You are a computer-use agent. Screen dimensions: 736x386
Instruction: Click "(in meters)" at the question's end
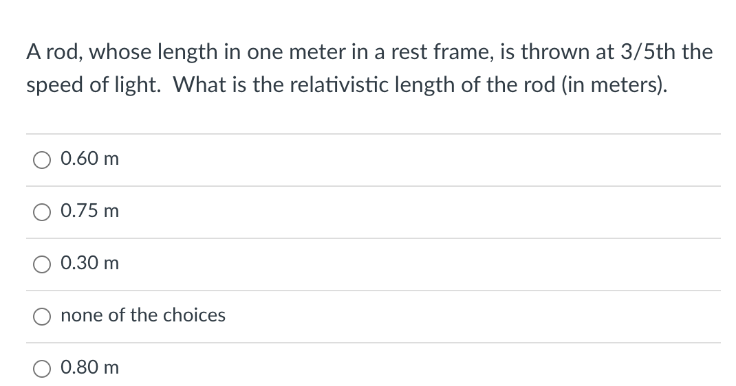[x=612, y=85]
